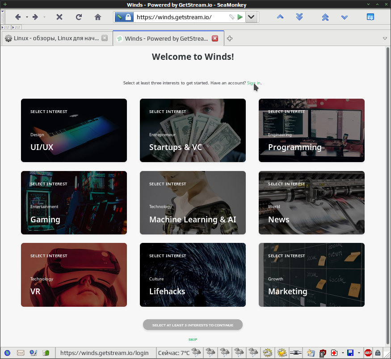Click the single blue down-chevron toolbar icon
391x359 pixels.
345,17
